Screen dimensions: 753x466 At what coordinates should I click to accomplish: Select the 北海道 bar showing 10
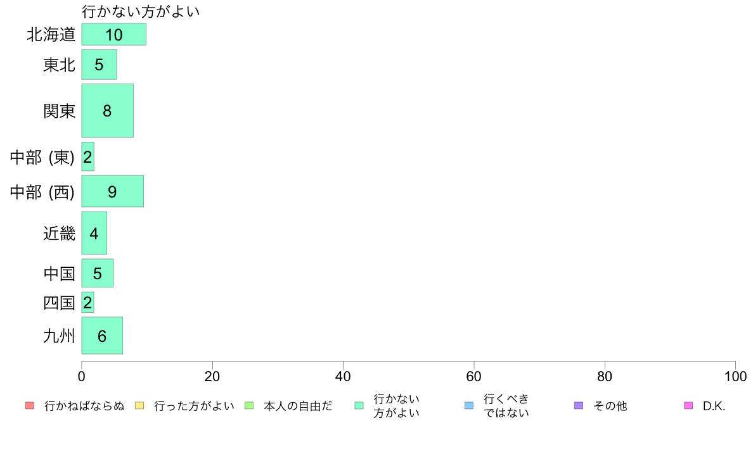(114, 34)
